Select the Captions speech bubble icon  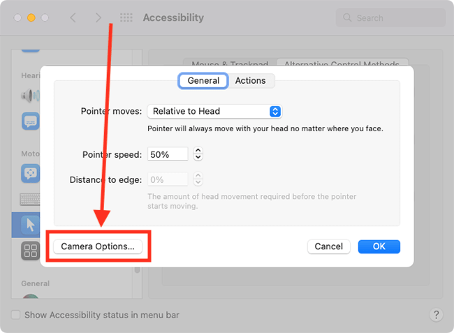pyautogui.click(x=31, y=121)
